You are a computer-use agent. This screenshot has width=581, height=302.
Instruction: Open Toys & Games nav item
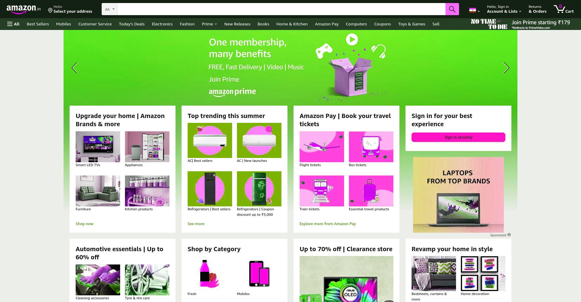[x=412, y=24]
